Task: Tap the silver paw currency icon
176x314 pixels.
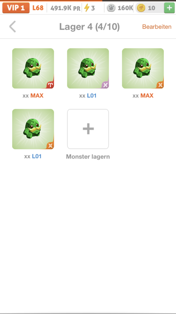Action: [111, 8]
